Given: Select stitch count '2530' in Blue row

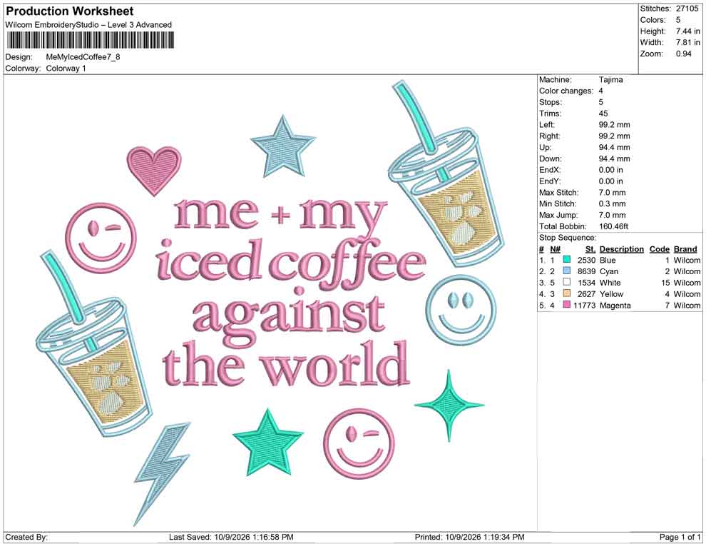Looking at the screenshot, I should [x=586, y=260].
